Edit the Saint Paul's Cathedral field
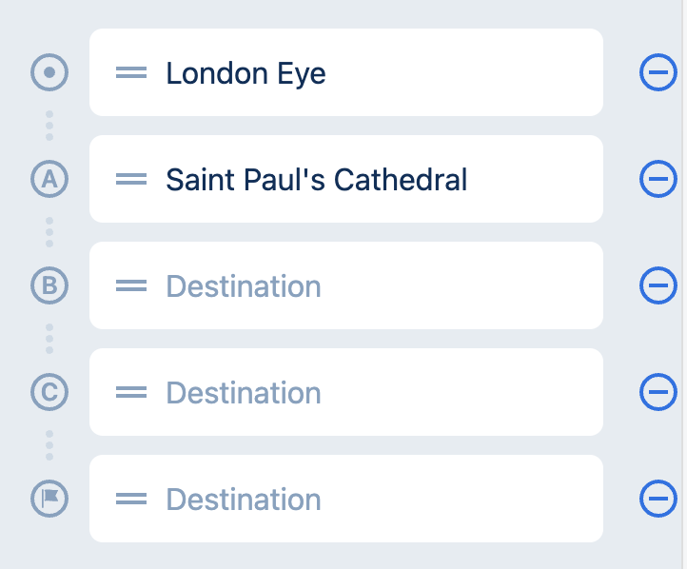The width and height of the screenshot is (687, 569). [346, 179]
